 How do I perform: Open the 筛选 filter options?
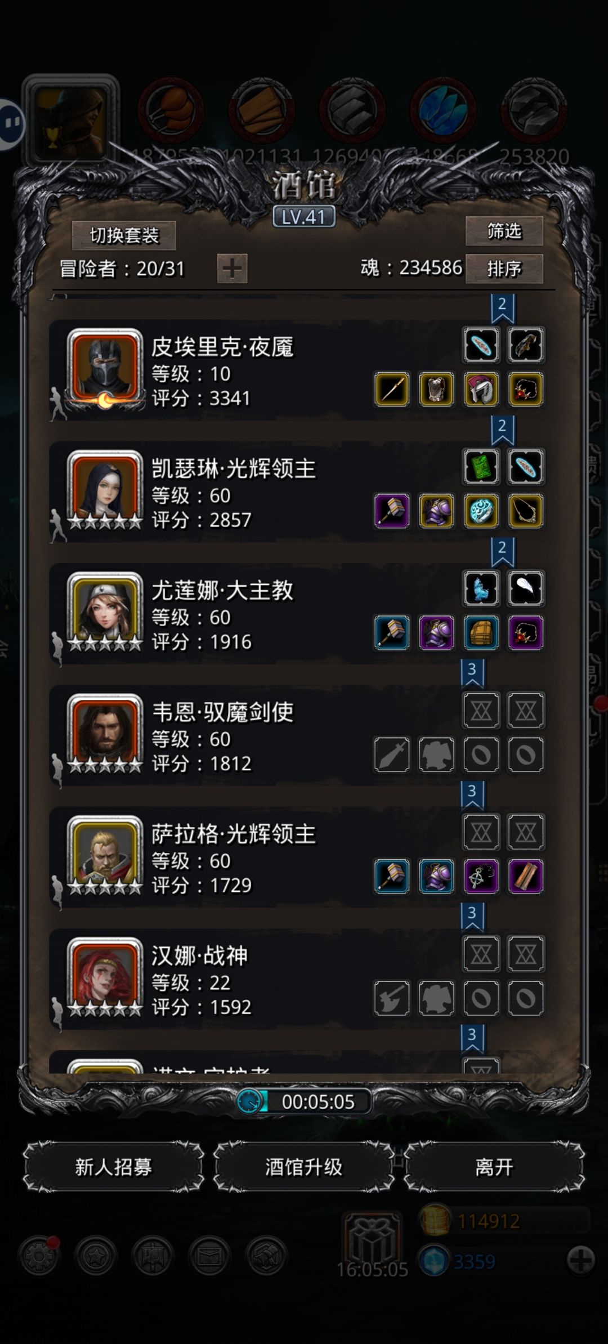504,231
